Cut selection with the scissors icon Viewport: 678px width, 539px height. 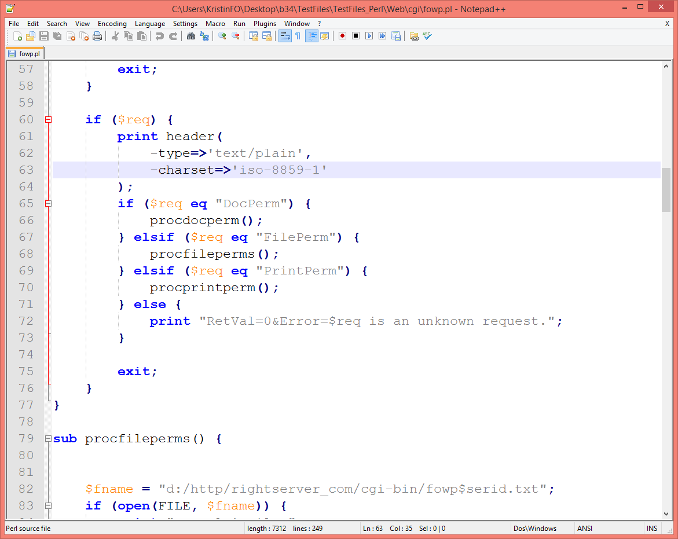click(x=115, y=36)
